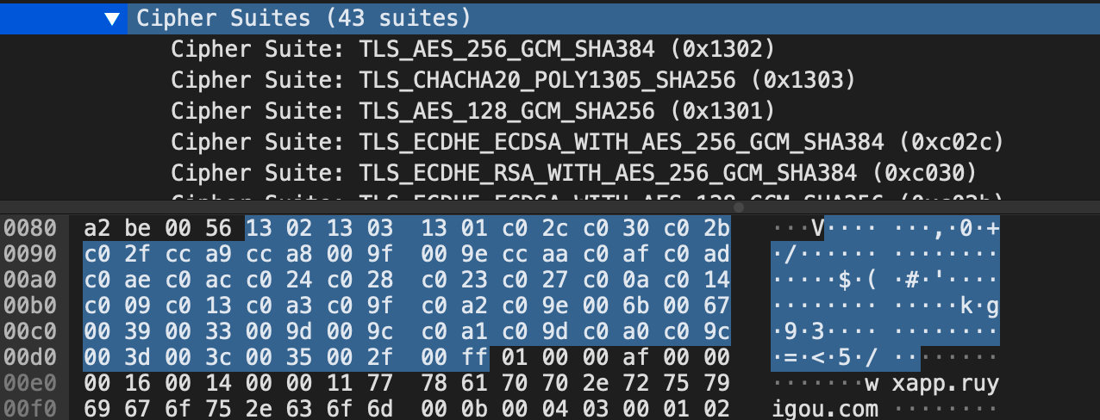The image size is (1100, 420).
Task: Select the ASCII text "igou.com"
Action: click(x=825, y=409)
